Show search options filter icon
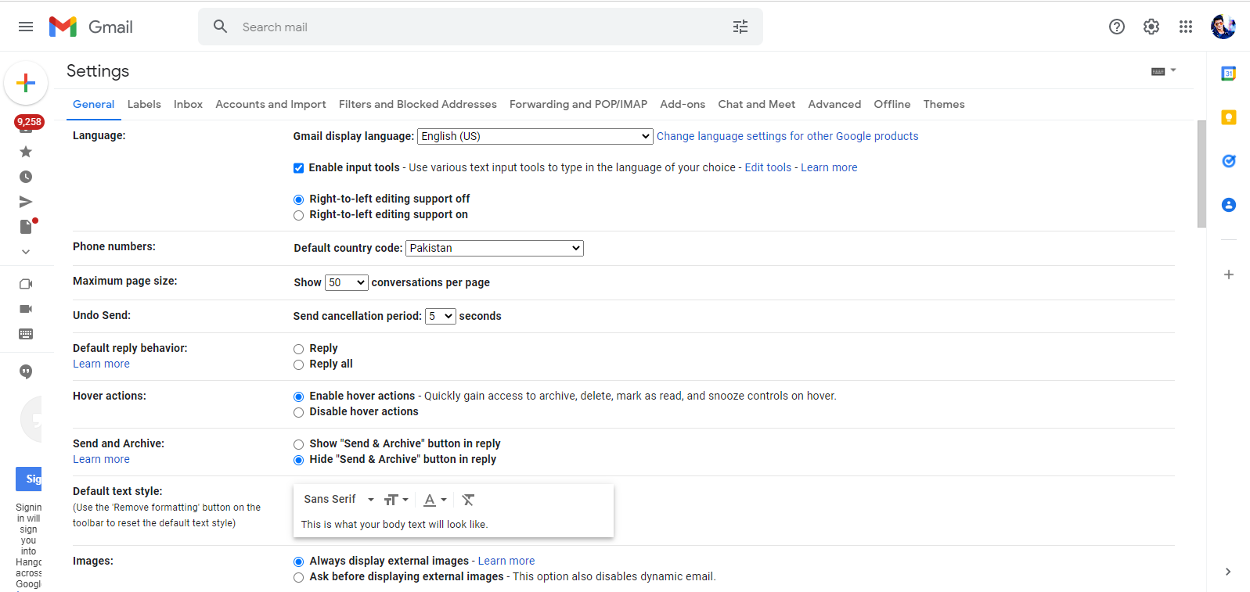 (740, 27)
